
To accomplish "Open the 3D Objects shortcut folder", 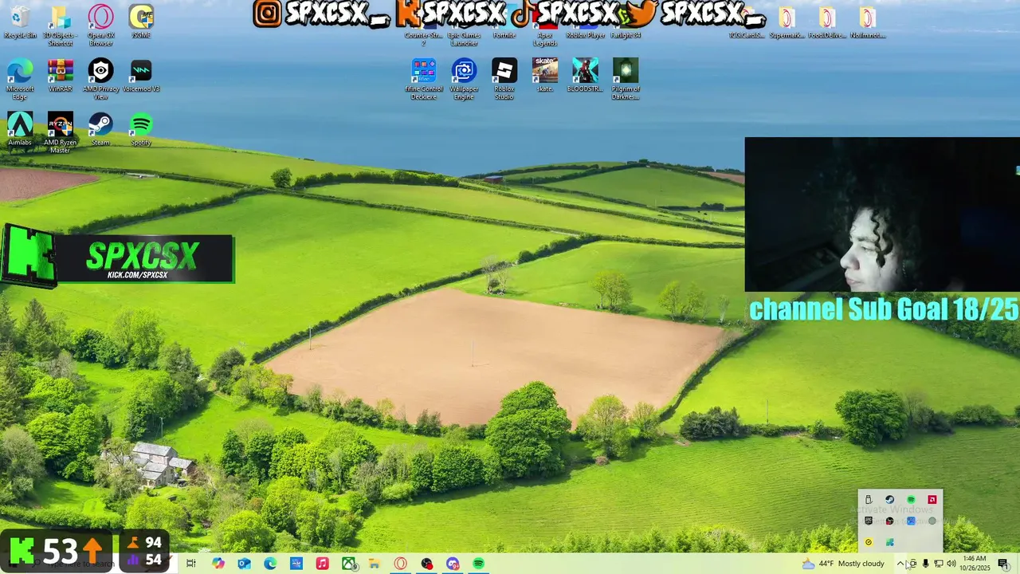I will (60, 26).
